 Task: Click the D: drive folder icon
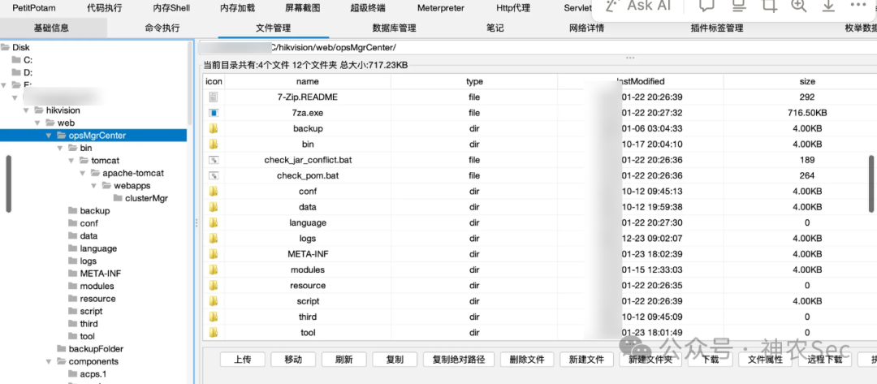[x=16, y=72]
